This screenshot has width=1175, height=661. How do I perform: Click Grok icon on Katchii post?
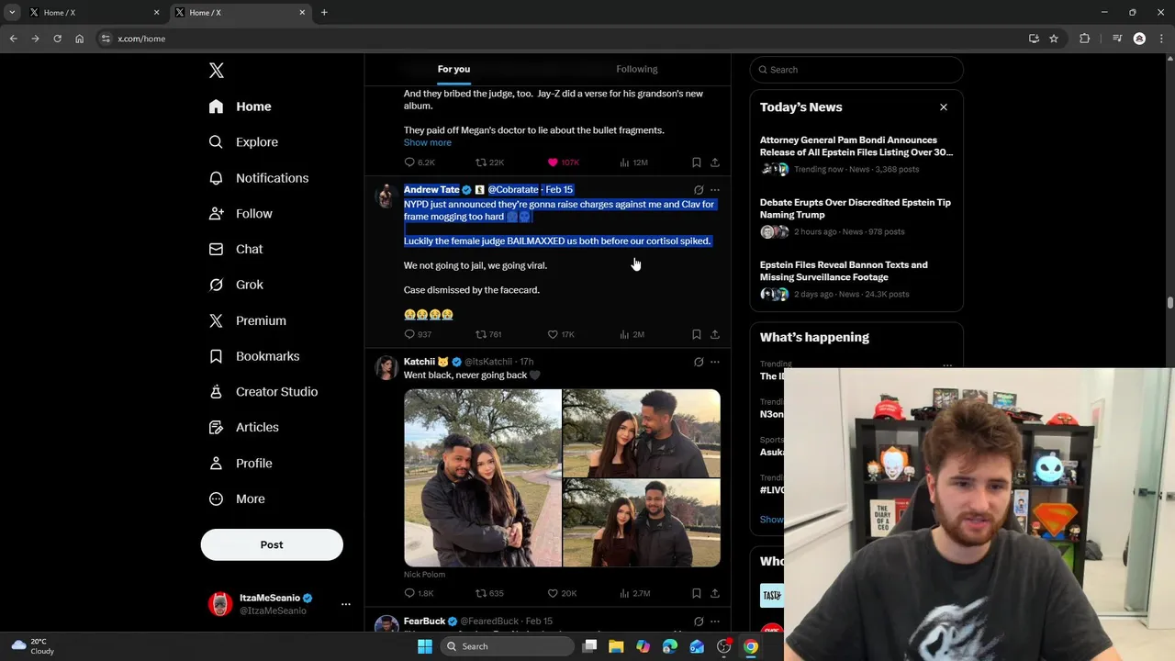click(x=699, y=362)
